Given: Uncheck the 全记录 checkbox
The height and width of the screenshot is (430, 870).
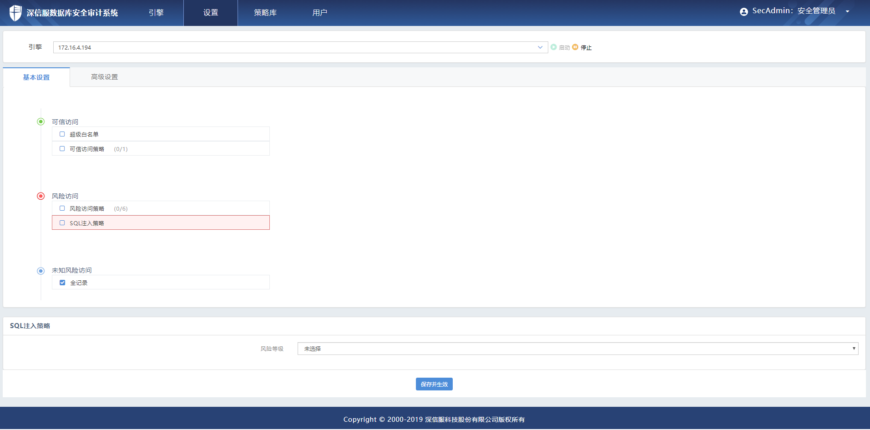Looking at the screenshot, I should pyautogui.click(x=62, y=283).
